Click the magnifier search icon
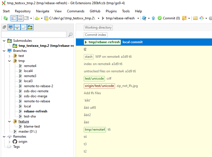 tap(70, 35)
